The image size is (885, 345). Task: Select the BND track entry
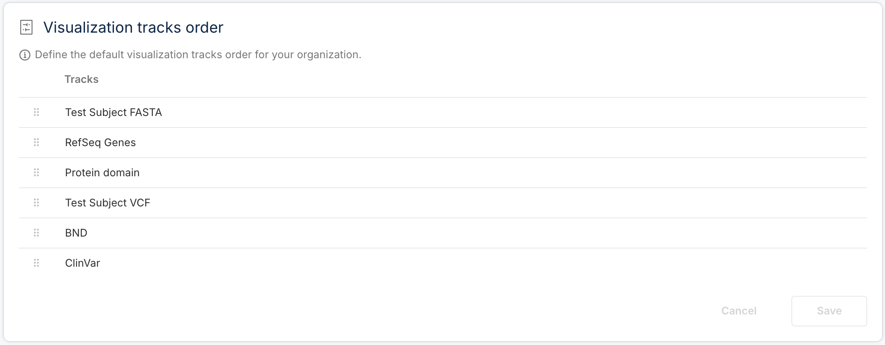[x=76, y=233]
